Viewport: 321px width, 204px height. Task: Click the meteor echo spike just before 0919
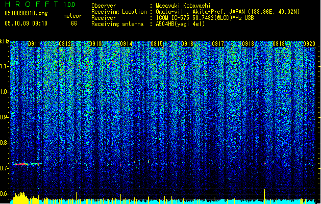(x=264, y=164)
